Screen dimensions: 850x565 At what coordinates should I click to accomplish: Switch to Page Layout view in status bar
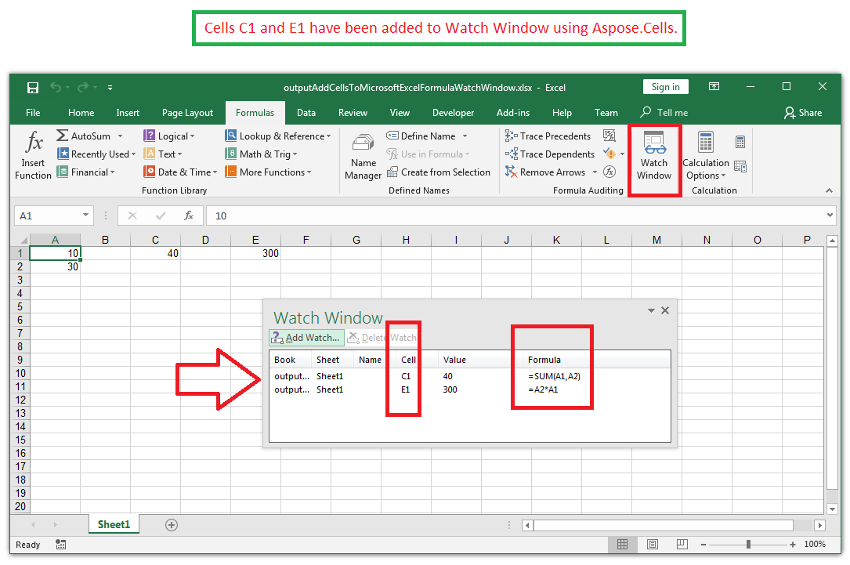(x=653, y=545)
